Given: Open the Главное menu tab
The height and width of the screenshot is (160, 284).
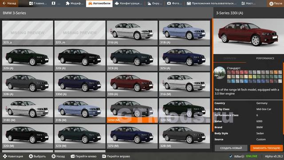Looking at the screenshot, I should point(38,4).
